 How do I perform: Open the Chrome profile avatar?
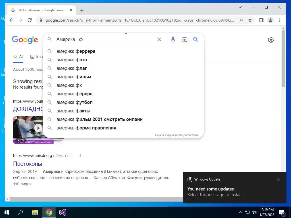(271, 20)
